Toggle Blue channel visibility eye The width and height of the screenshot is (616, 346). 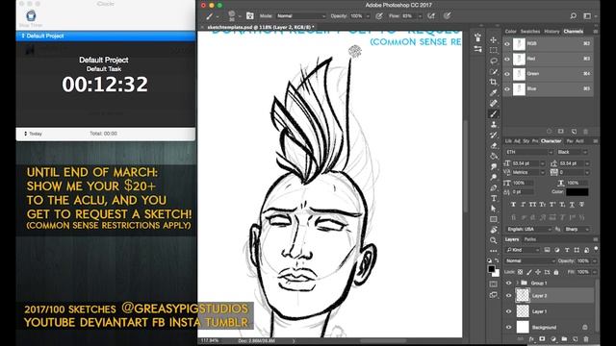point(507,88)
